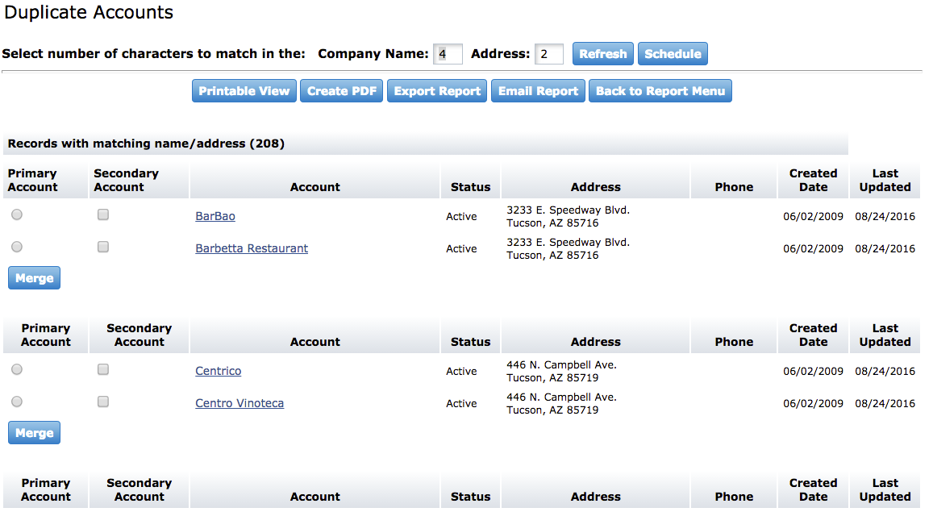Select Barbetta Restaurant as primary account radio

click(17, 247)
